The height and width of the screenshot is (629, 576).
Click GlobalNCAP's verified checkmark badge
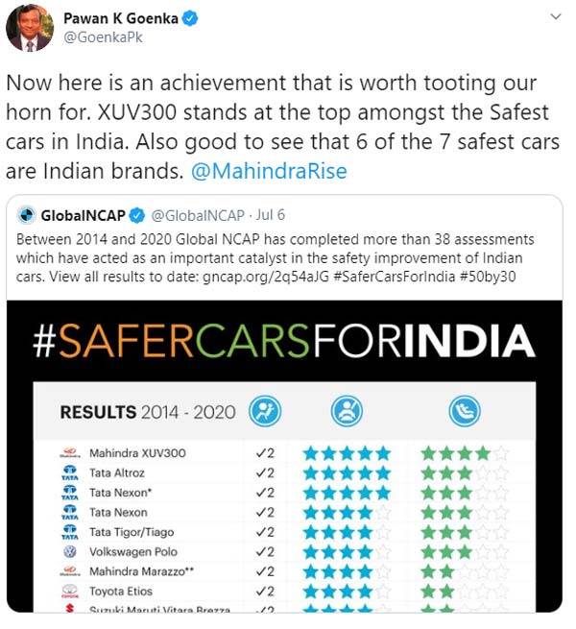[x=138, y=214]
